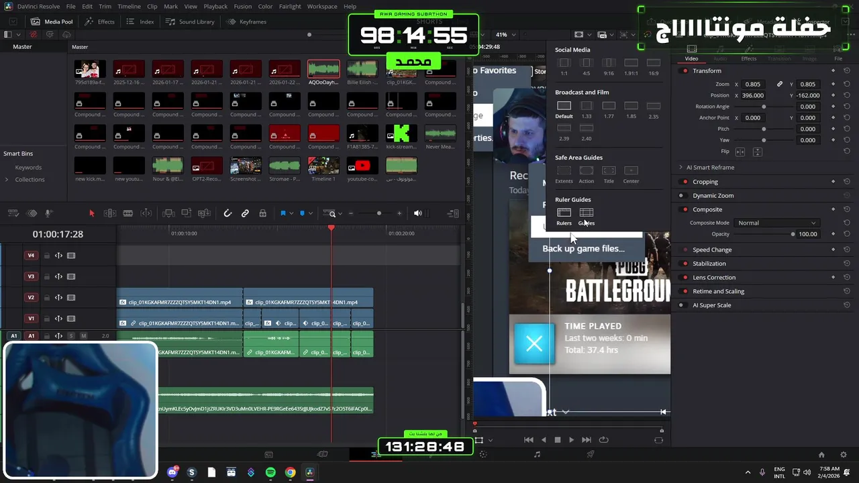859x483 pixels.
Task: Open the Fusion menu
Action: [x=243, y=6]
